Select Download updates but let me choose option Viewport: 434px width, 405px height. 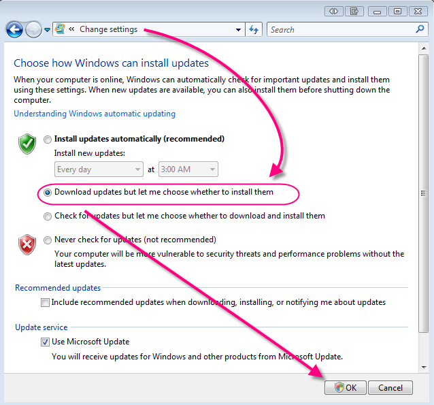tap(47, 193)
